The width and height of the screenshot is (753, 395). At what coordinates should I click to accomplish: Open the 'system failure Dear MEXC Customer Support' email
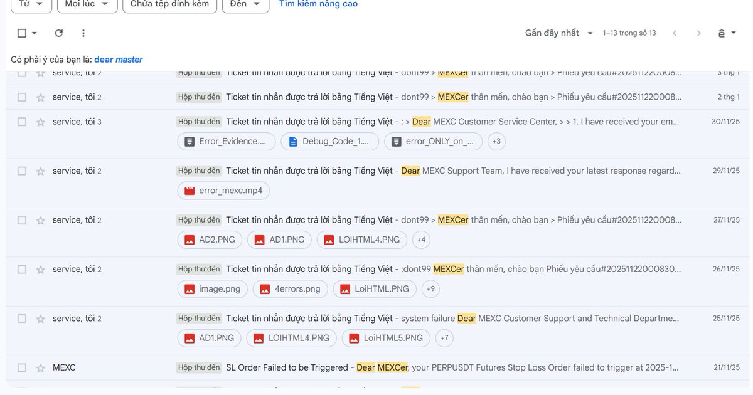[376, 331]
